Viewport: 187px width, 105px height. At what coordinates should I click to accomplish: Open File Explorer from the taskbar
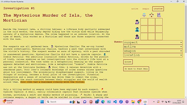click(133, 102)
